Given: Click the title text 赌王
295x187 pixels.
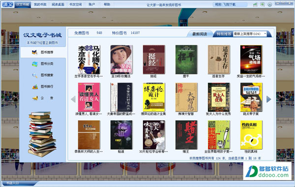Looking at the screenshot, I should [186, 152].
